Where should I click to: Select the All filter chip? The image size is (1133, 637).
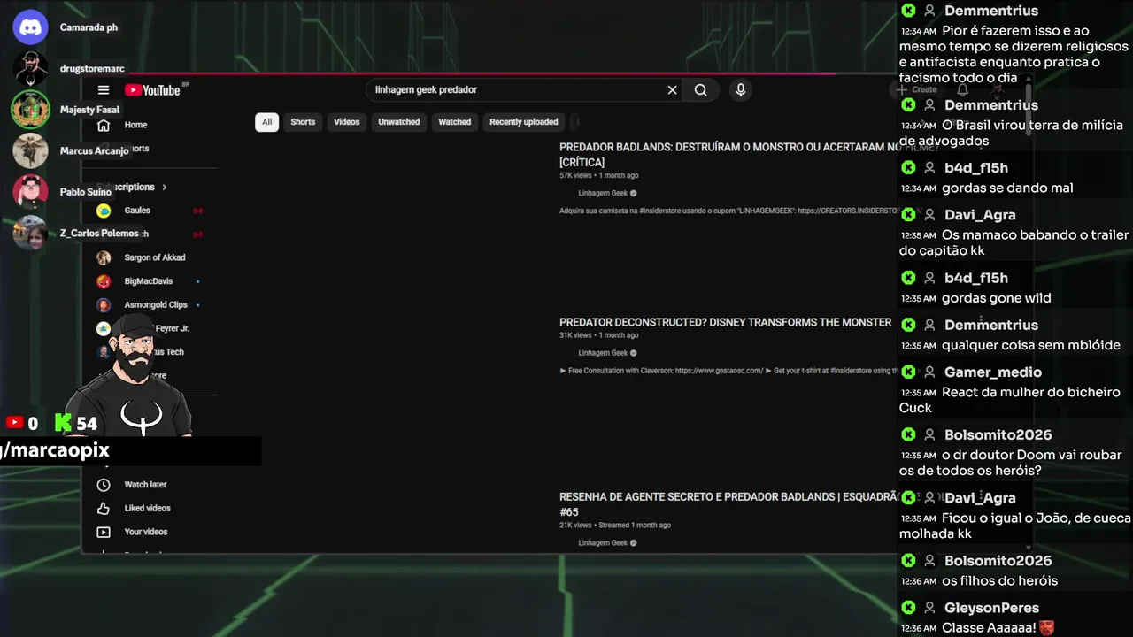[266, 122]
